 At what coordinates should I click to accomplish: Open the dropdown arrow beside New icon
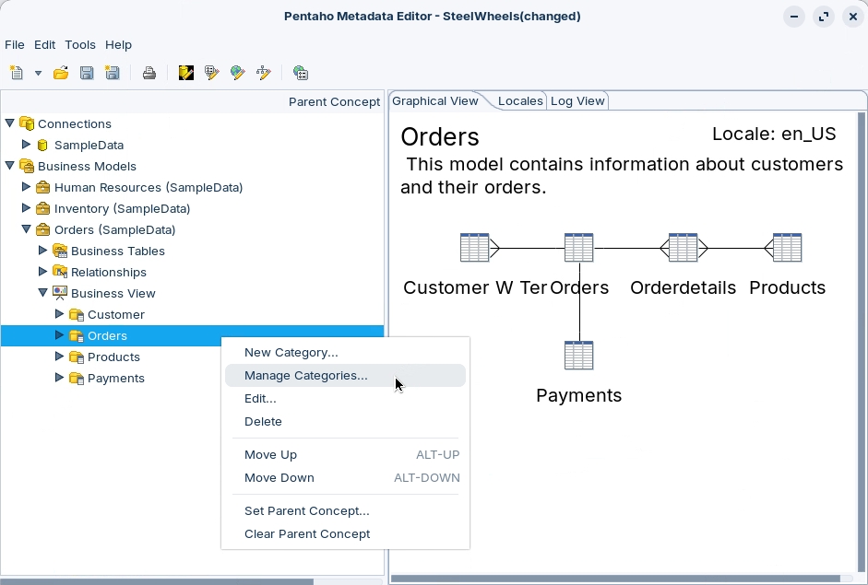(38, 74)
